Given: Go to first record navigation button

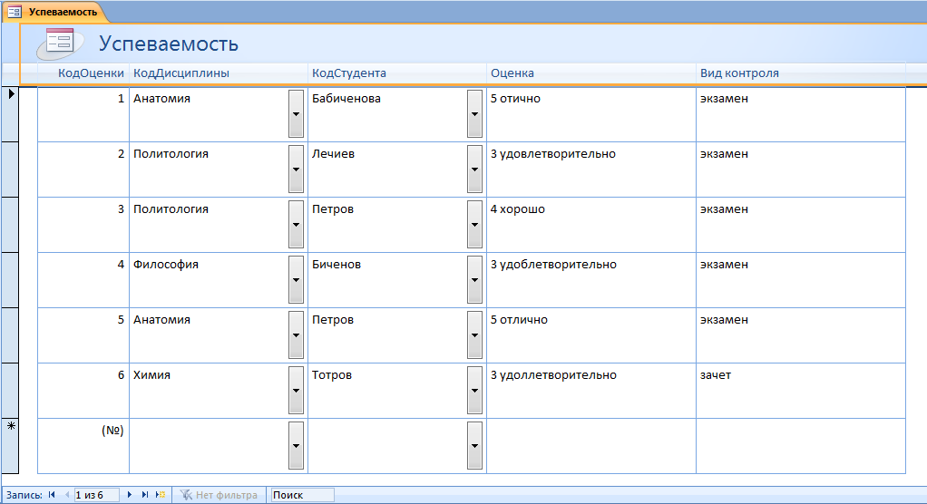Looking at the screenshot, I should coord(52,495).
